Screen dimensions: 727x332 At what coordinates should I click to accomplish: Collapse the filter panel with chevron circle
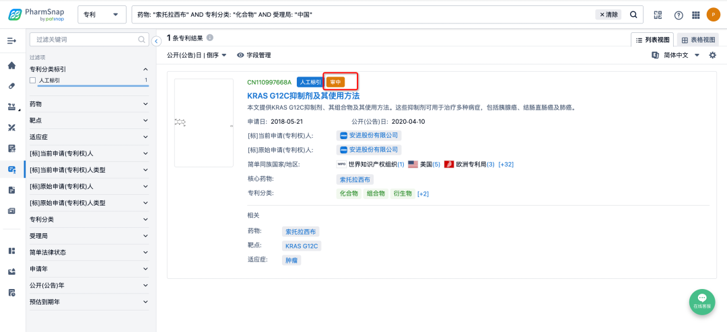(156, 41)
